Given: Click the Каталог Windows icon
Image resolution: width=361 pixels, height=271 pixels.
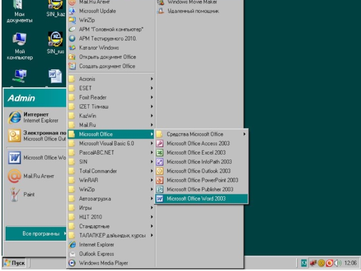Looking at the screenshot, I should pyautogui.click(x=72, y=48).
